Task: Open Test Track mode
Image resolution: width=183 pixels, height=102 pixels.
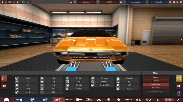Action: pos(156,88)
